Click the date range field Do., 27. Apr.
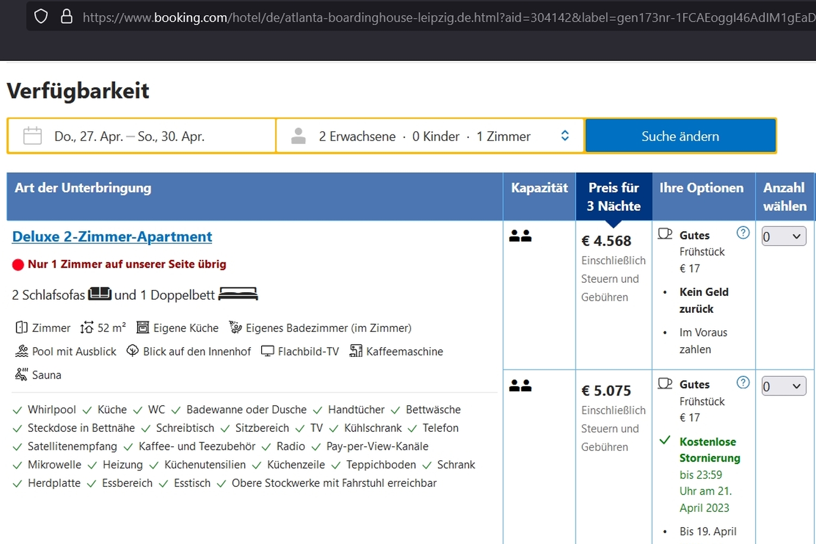The width and height of the screenshot is (816, 544). (129, 136)
